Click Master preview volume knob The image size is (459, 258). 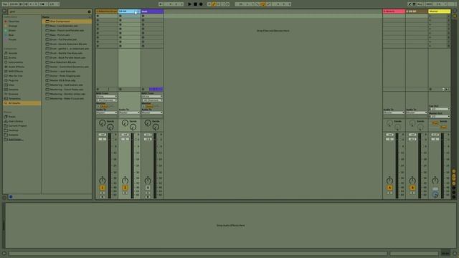[435, 194]
